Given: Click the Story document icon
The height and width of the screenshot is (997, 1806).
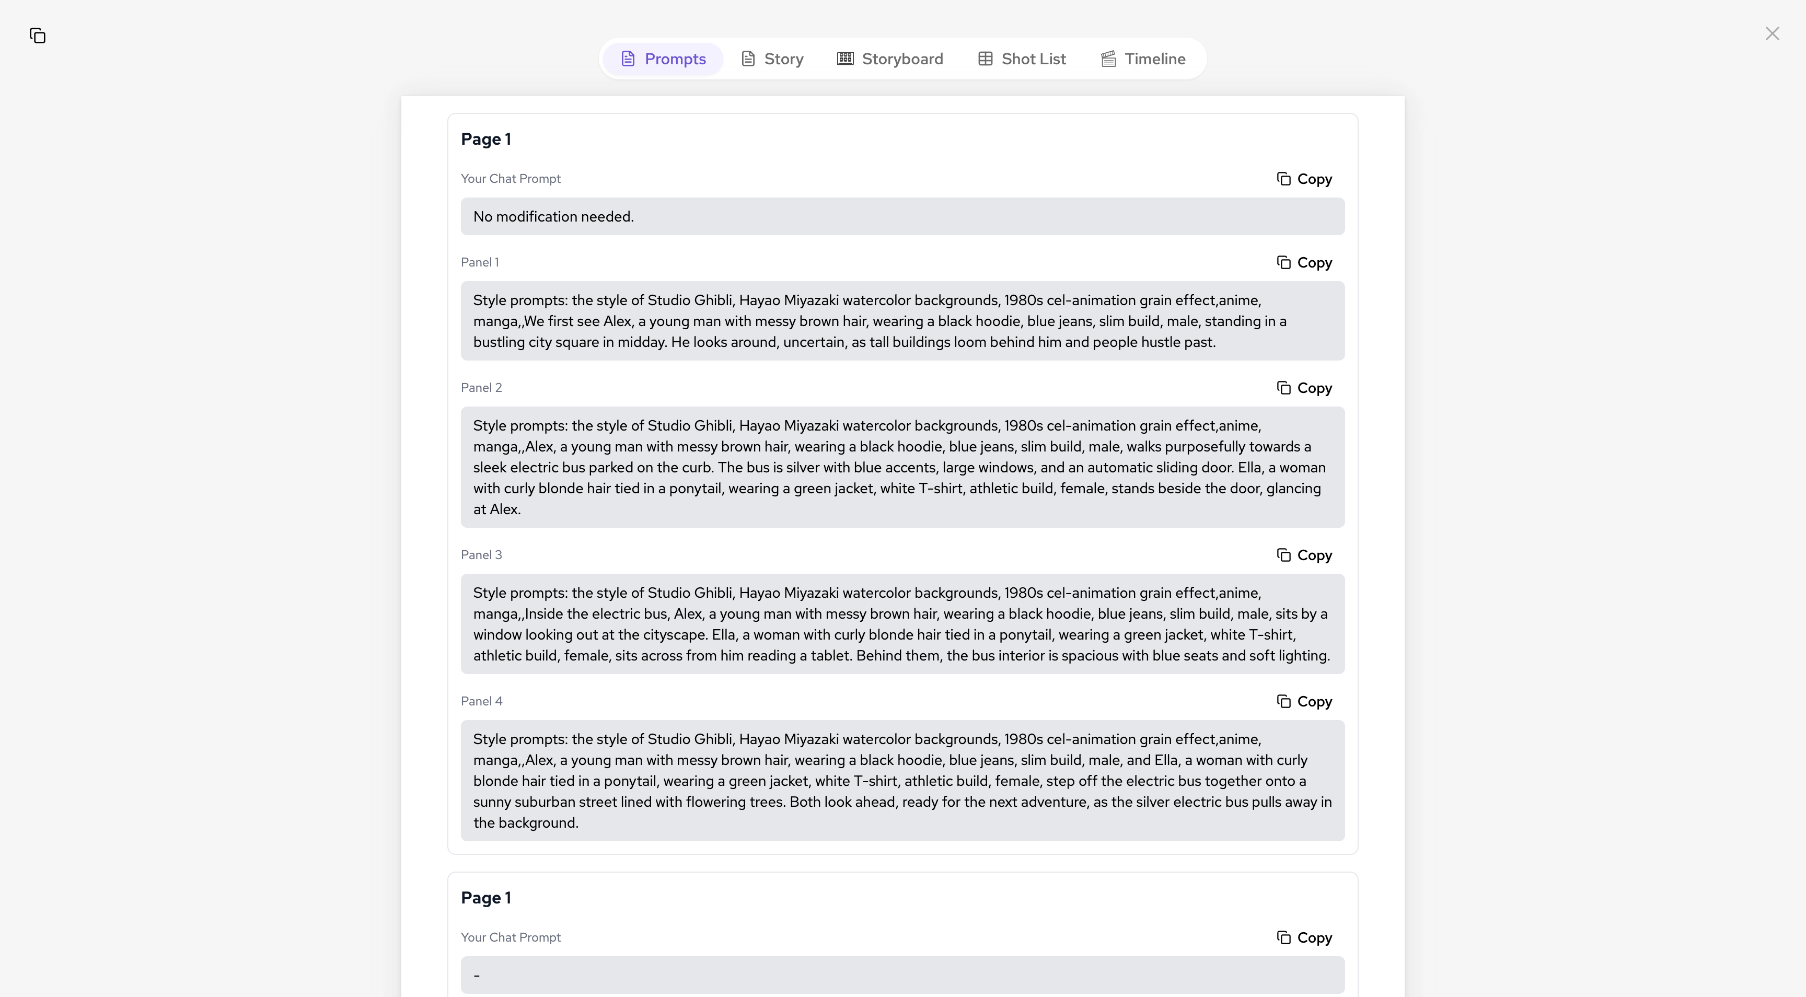Looking at the screenshot, I should [748, 59].
